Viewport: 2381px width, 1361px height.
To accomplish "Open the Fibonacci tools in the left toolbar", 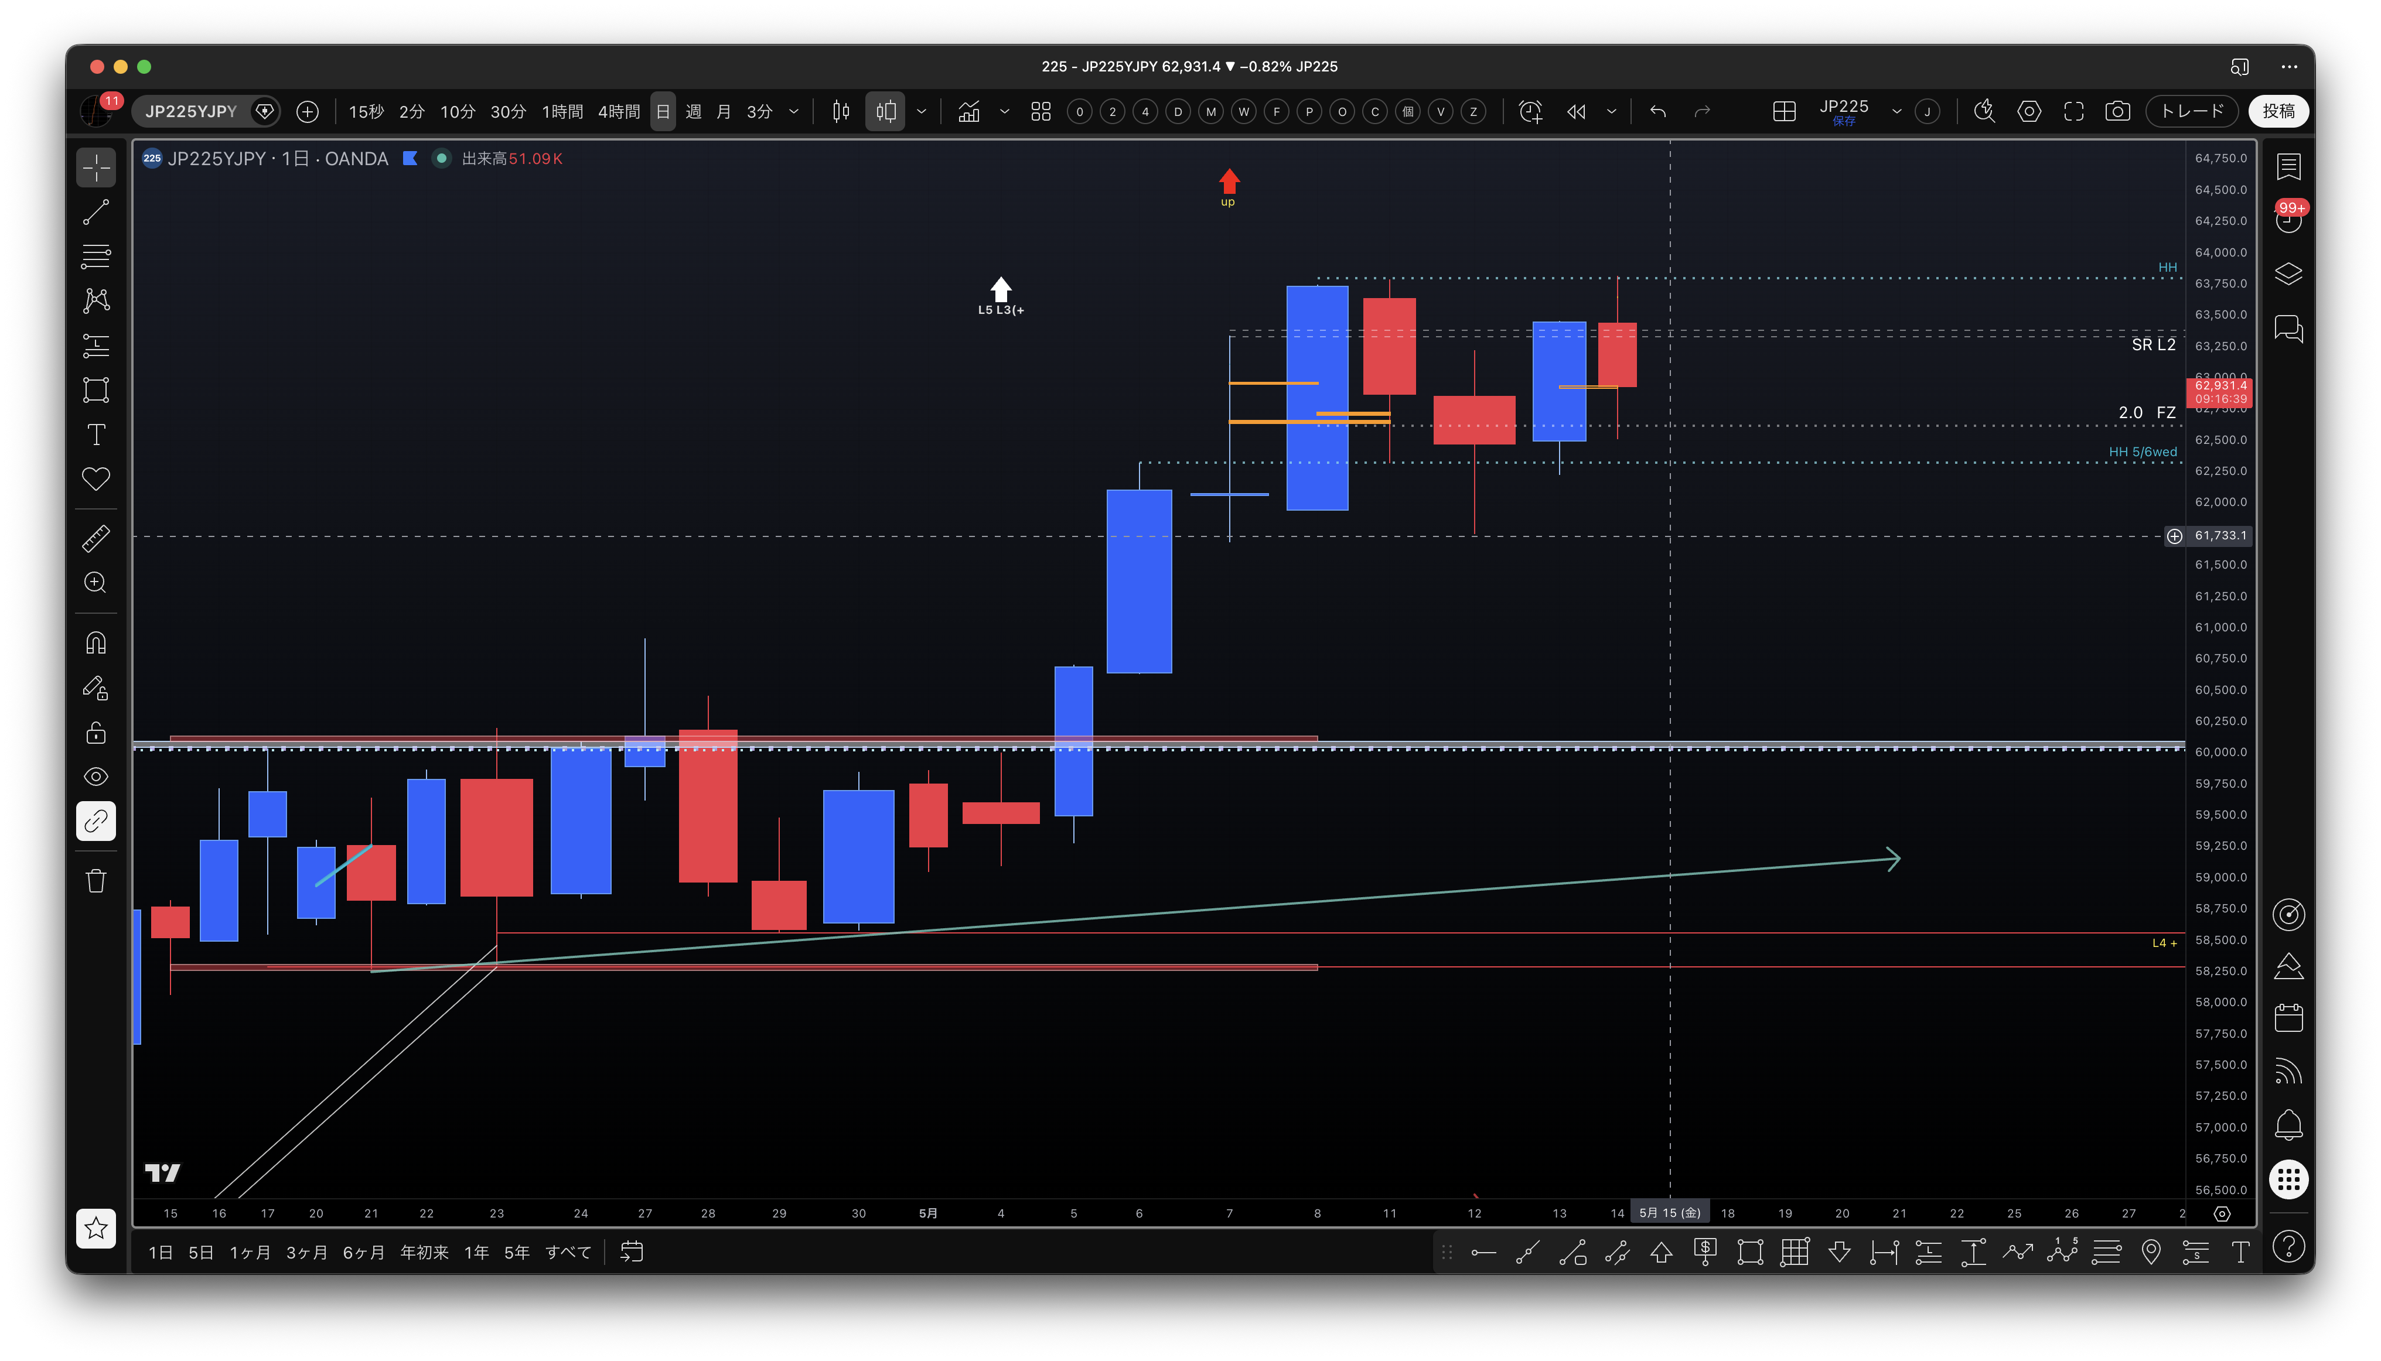I will point(95,256).
